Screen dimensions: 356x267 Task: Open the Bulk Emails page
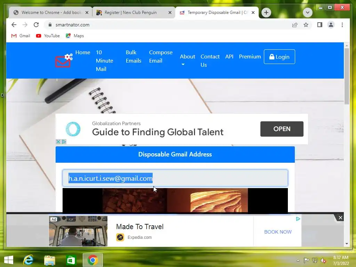coord(133,57)
